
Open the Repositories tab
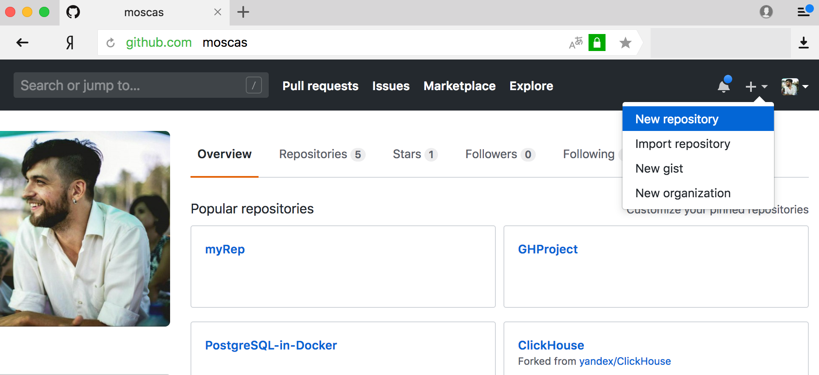322,154
